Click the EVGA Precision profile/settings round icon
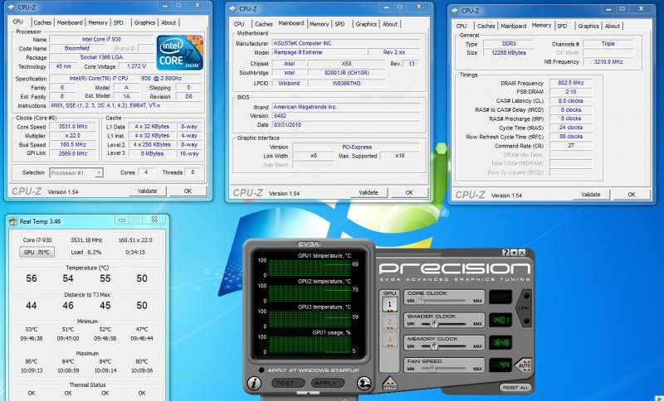 [x=363, y=383]
